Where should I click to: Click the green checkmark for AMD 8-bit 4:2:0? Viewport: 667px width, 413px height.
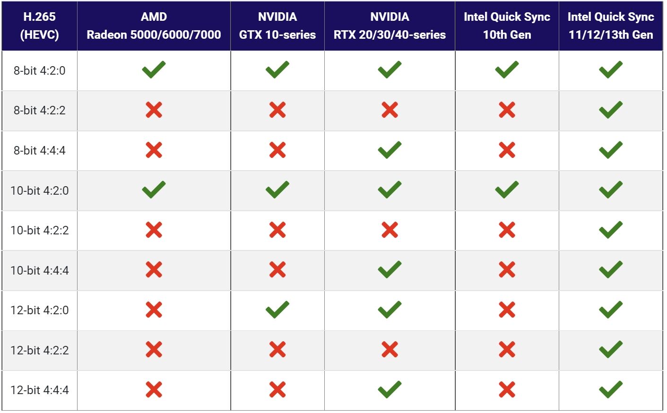[154, 70]
